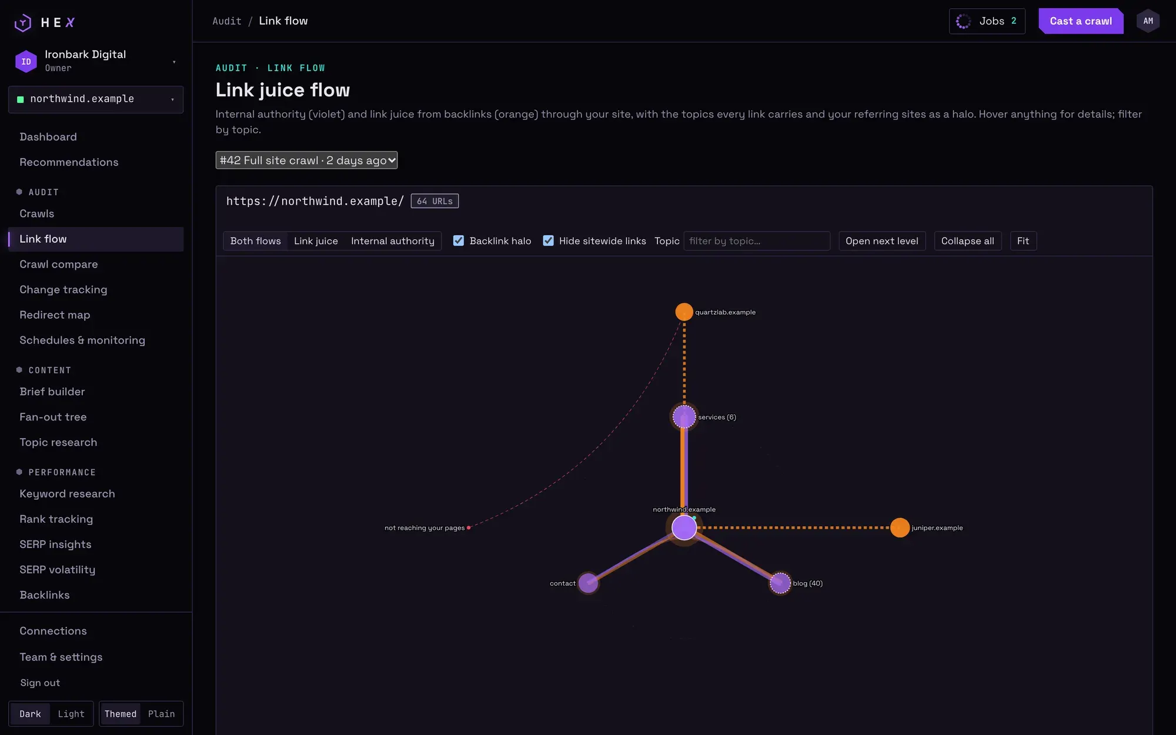Expand the services (6) node
1176x735 pixels.
[x=684, y=417]
